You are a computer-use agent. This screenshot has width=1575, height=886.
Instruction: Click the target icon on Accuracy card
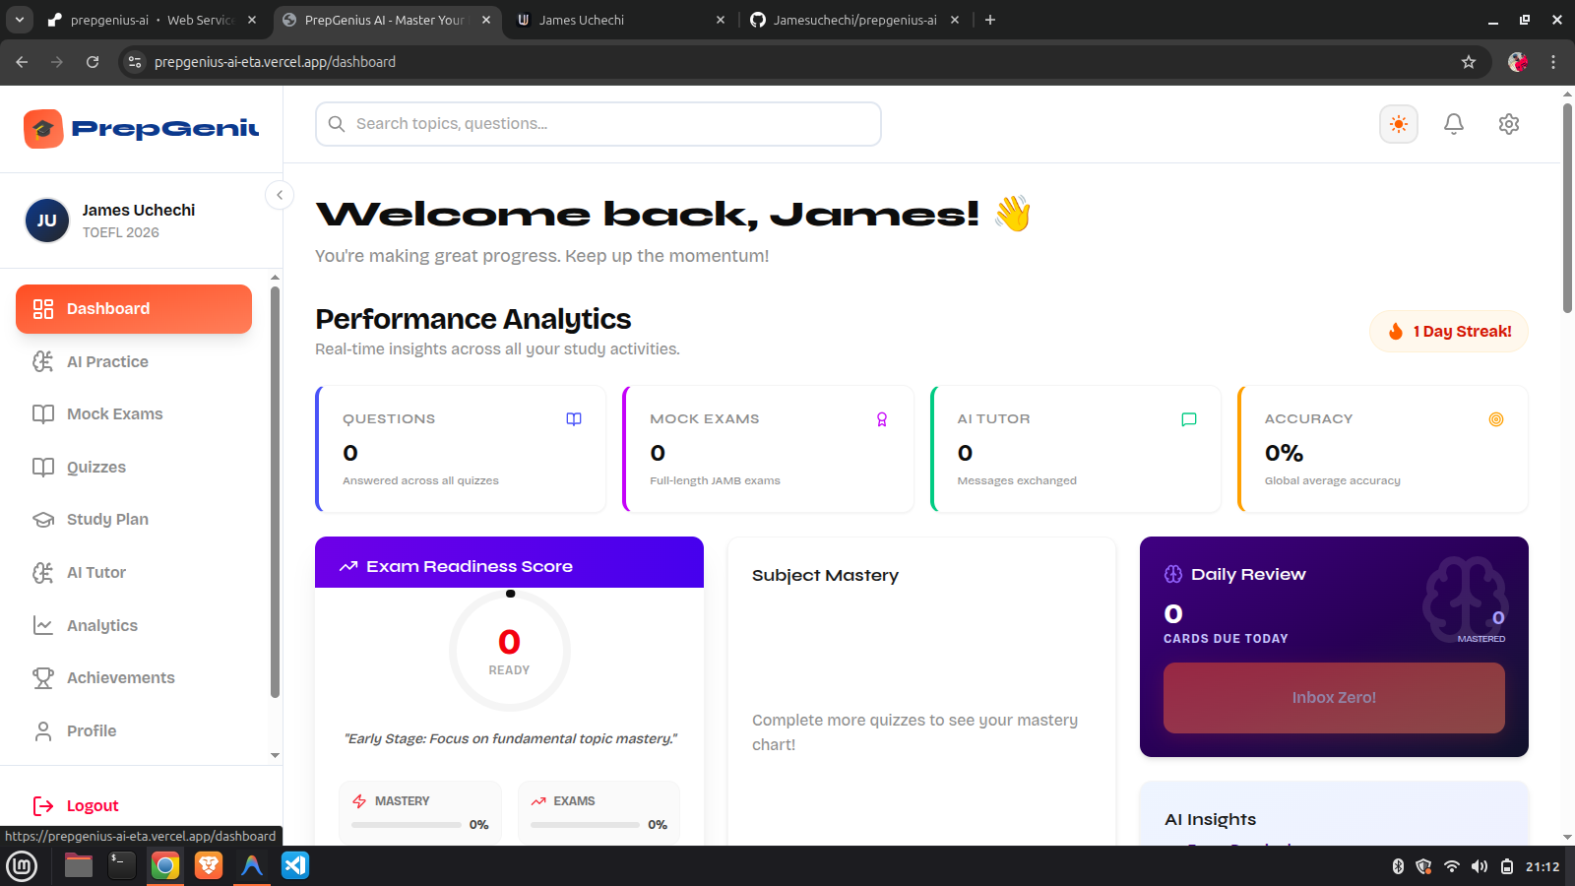[1496, 419]
